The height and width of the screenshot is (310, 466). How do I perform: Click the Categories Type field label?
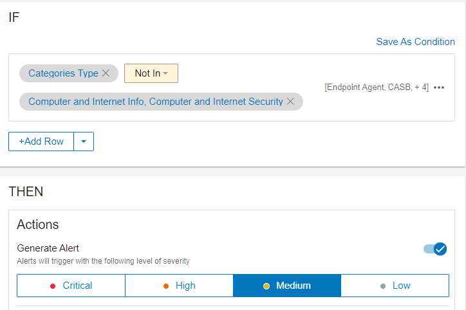[63, 73]
